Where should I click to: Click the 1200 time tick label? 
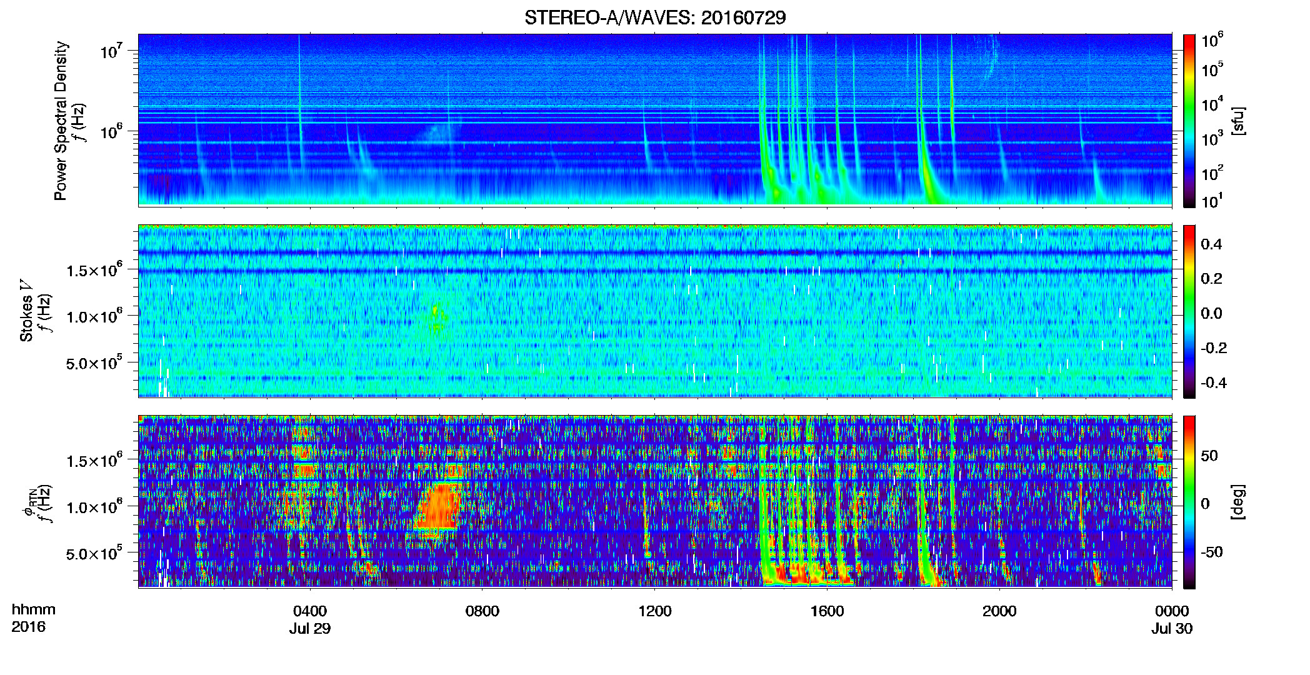tap(654, 611)
